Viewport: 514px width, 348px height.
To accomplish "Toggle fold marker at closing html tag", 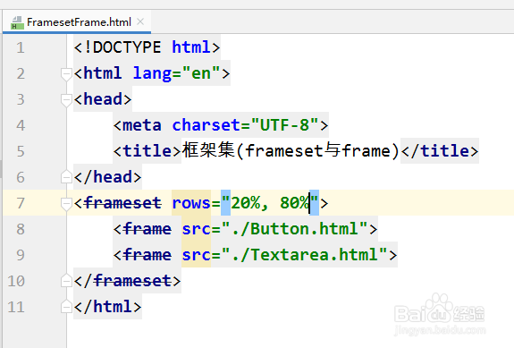I will [x=66, y=307].
